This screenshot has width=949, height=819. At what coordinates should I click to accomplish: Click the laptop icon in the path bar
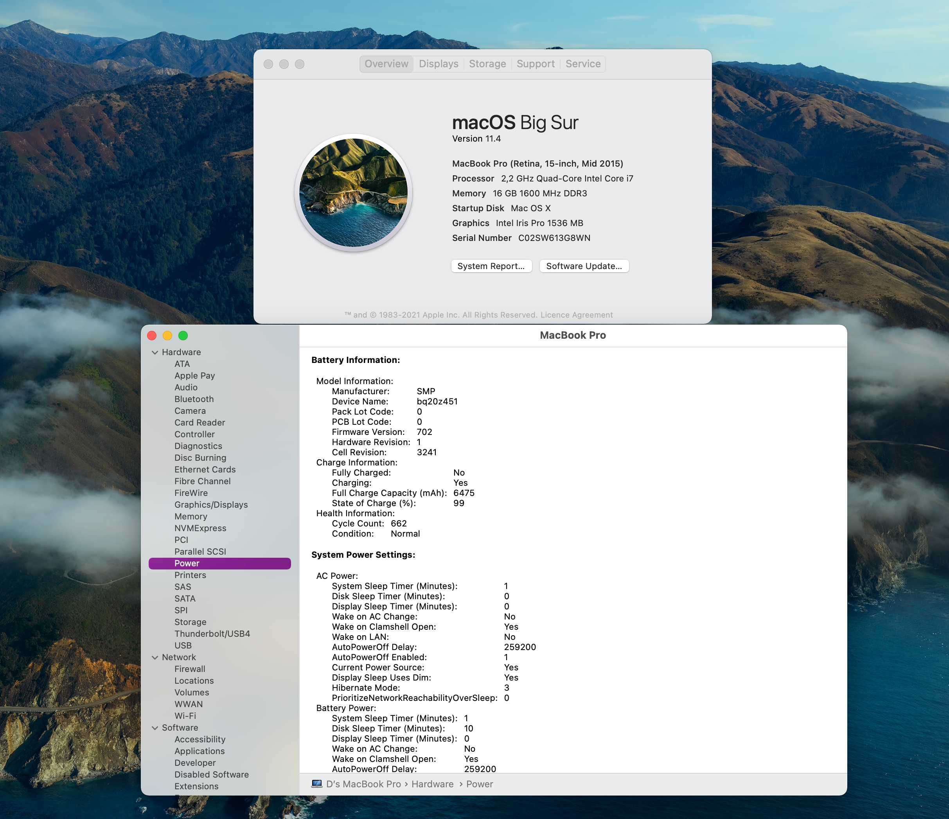point(316,784)
